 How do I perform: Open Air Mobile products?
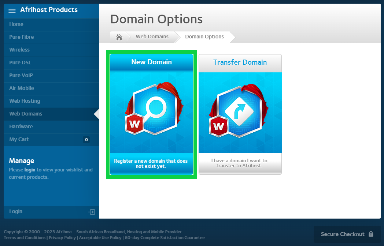22,88
